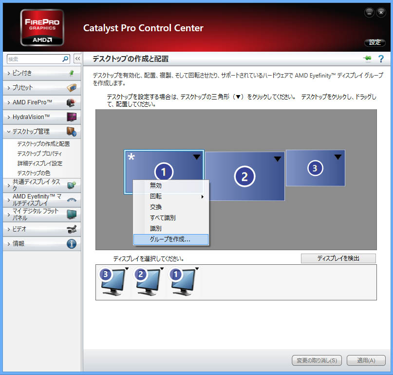Open デスクトップの作成と配置 in the sidebar
This screenshot has height=375, width=393.
pos(44,144)
